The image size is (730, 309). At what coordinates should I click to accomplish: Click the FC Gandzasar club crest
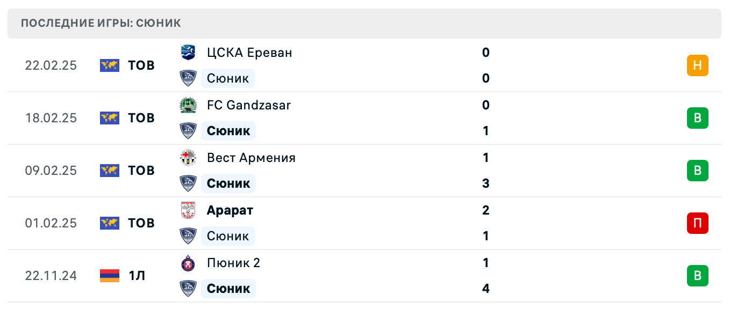pos(188,105)
